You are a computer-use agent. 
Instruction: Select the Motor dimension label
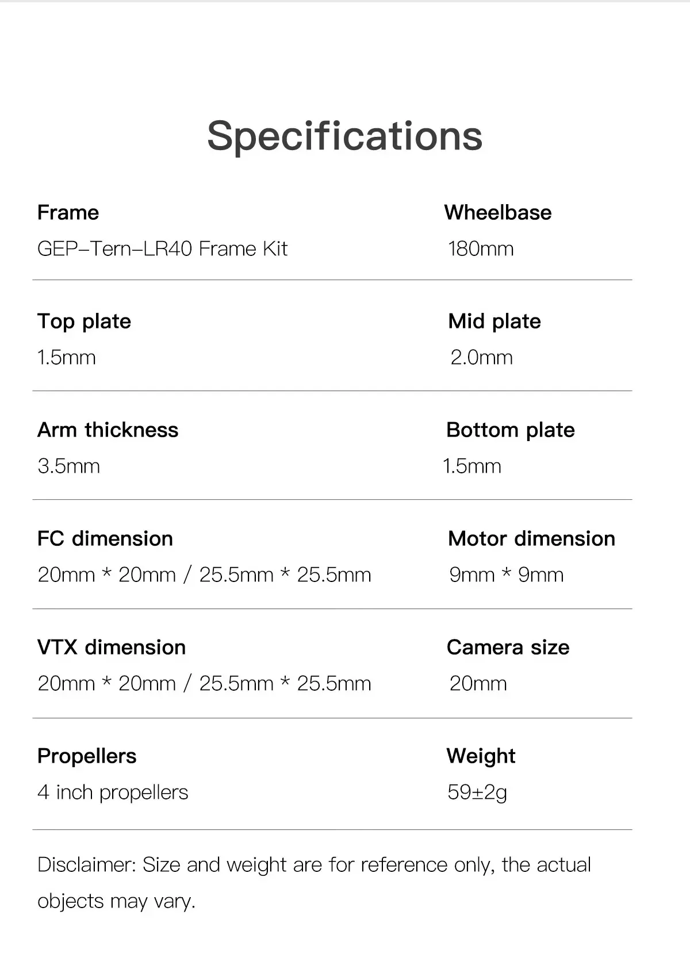pyautogui.click(x=532, y=539)
